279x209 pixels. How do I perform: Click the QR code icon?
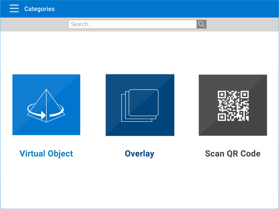(x=233, y=106)
